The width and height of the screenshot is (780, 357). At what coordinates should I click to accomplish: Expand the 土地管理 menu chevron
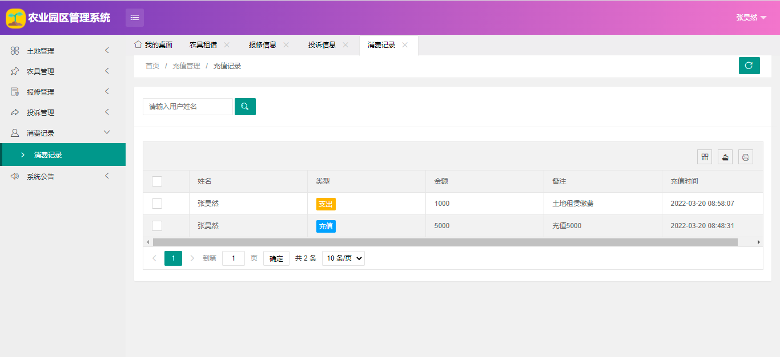(107, 51)
